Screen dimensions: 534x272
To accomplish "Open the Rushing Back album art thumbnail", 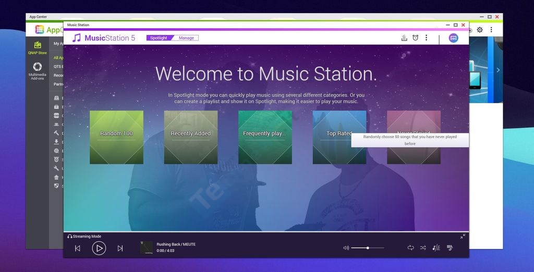I will (x=147, y=248).
